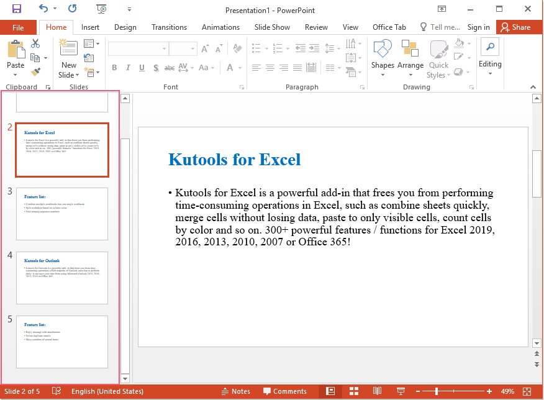Click the Share button
This screenshot has width=544, height=400.
coord(515,27)
